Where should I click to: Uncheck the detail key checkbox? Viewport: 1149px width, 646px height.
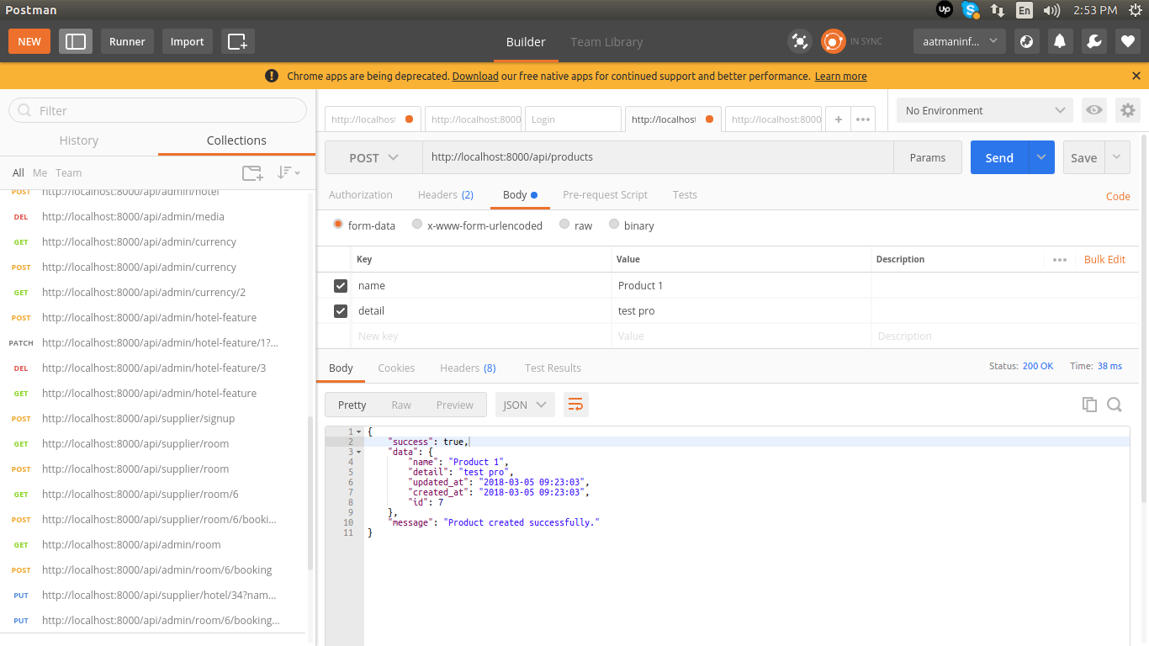point(341,311)
